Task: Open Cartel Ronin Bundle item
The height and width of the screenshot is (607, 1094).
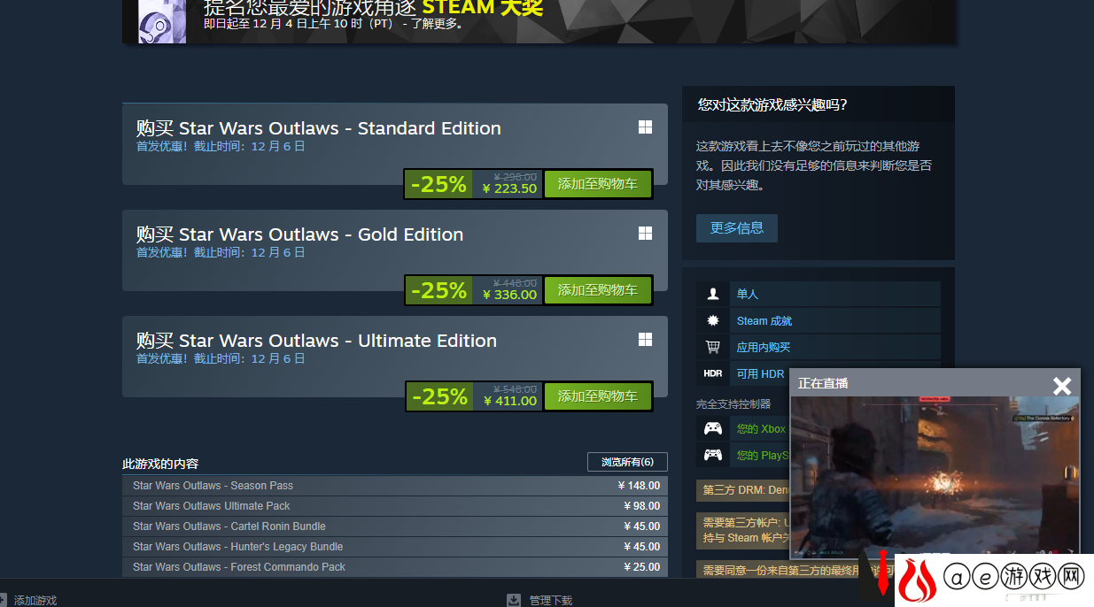Action: (395, 526)
